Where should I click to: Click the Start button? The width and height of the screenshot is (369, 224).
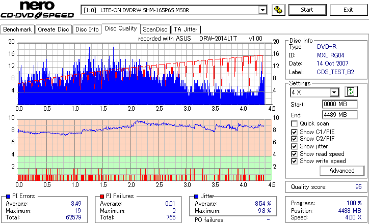(307, 10)
